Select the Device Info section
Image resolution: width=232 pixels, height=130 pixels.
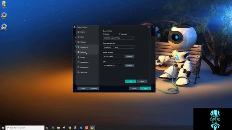[87, 47]
